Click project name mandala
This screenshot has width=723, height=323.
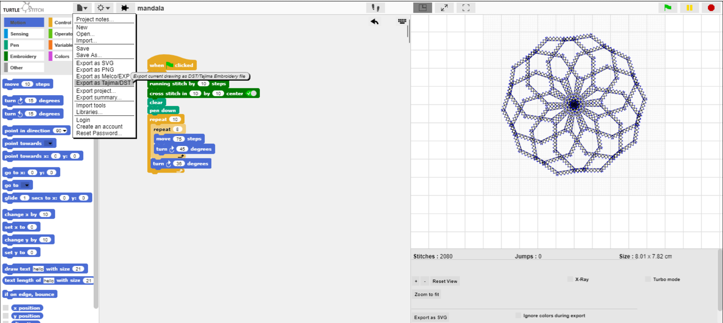coord(151,8)
